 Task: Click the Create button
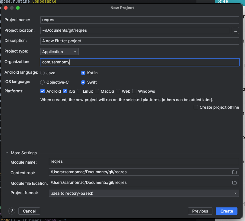point(227,211)
